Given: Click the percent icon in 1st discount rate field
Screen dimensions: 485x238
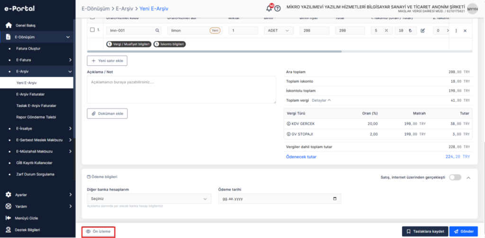Looking at the screenshot, I should coord(386,31).
